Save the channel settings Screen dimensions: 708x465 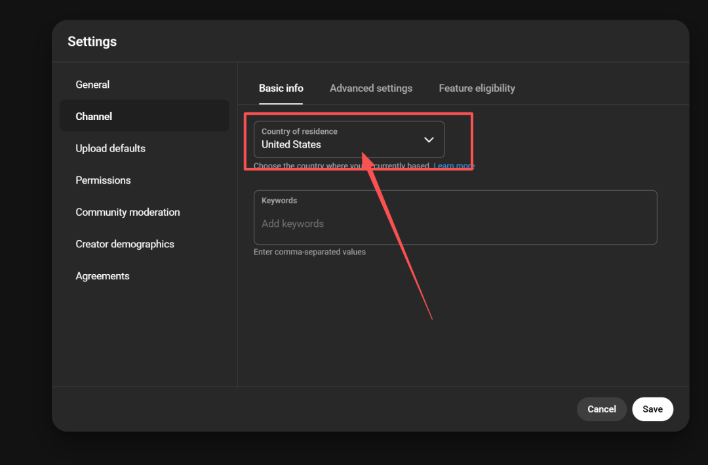click(x=652, y=409)
